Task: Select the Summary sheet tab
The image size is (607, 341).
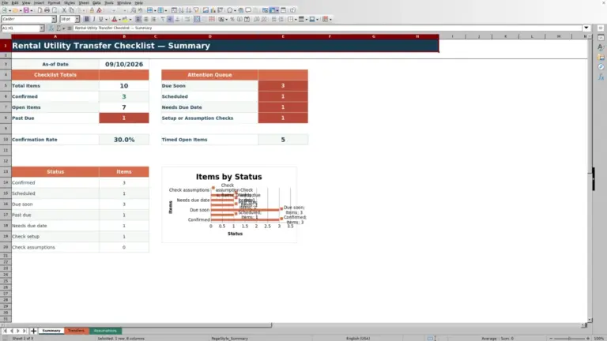Action: point(51,331)
